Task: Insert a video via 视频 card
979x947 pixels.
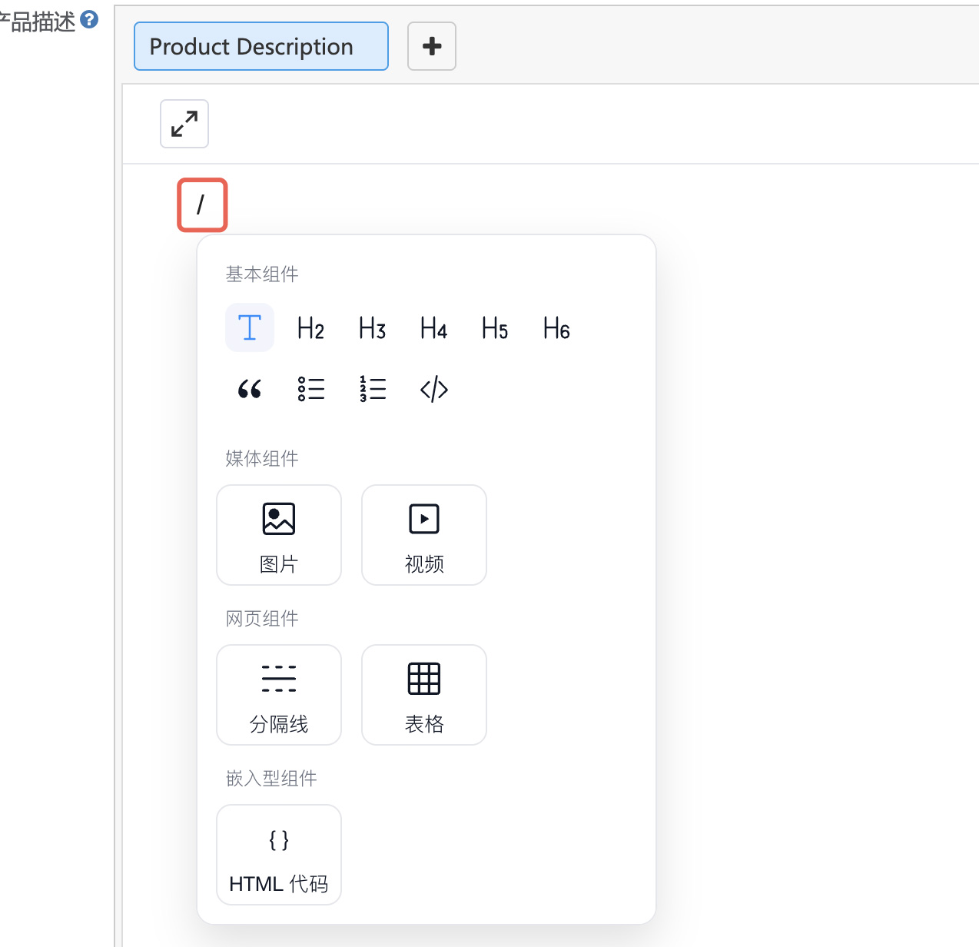Action: (424, 535)
